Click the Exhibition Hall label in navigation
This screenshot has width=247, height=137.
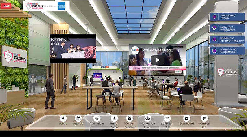point(167,125)
